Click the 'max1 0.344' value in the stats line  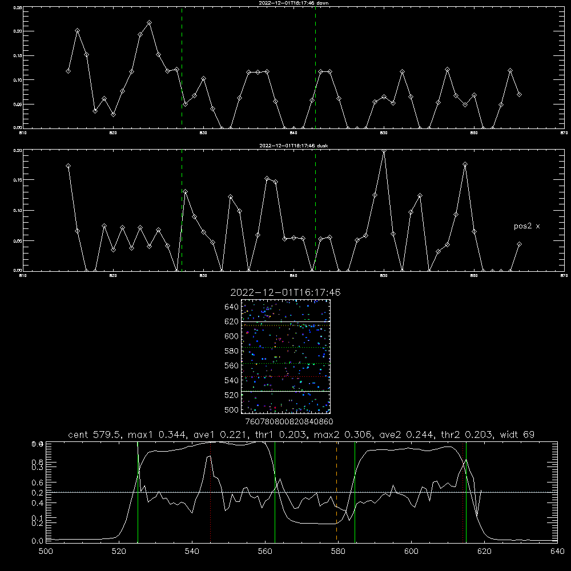[x=158, y=435]
